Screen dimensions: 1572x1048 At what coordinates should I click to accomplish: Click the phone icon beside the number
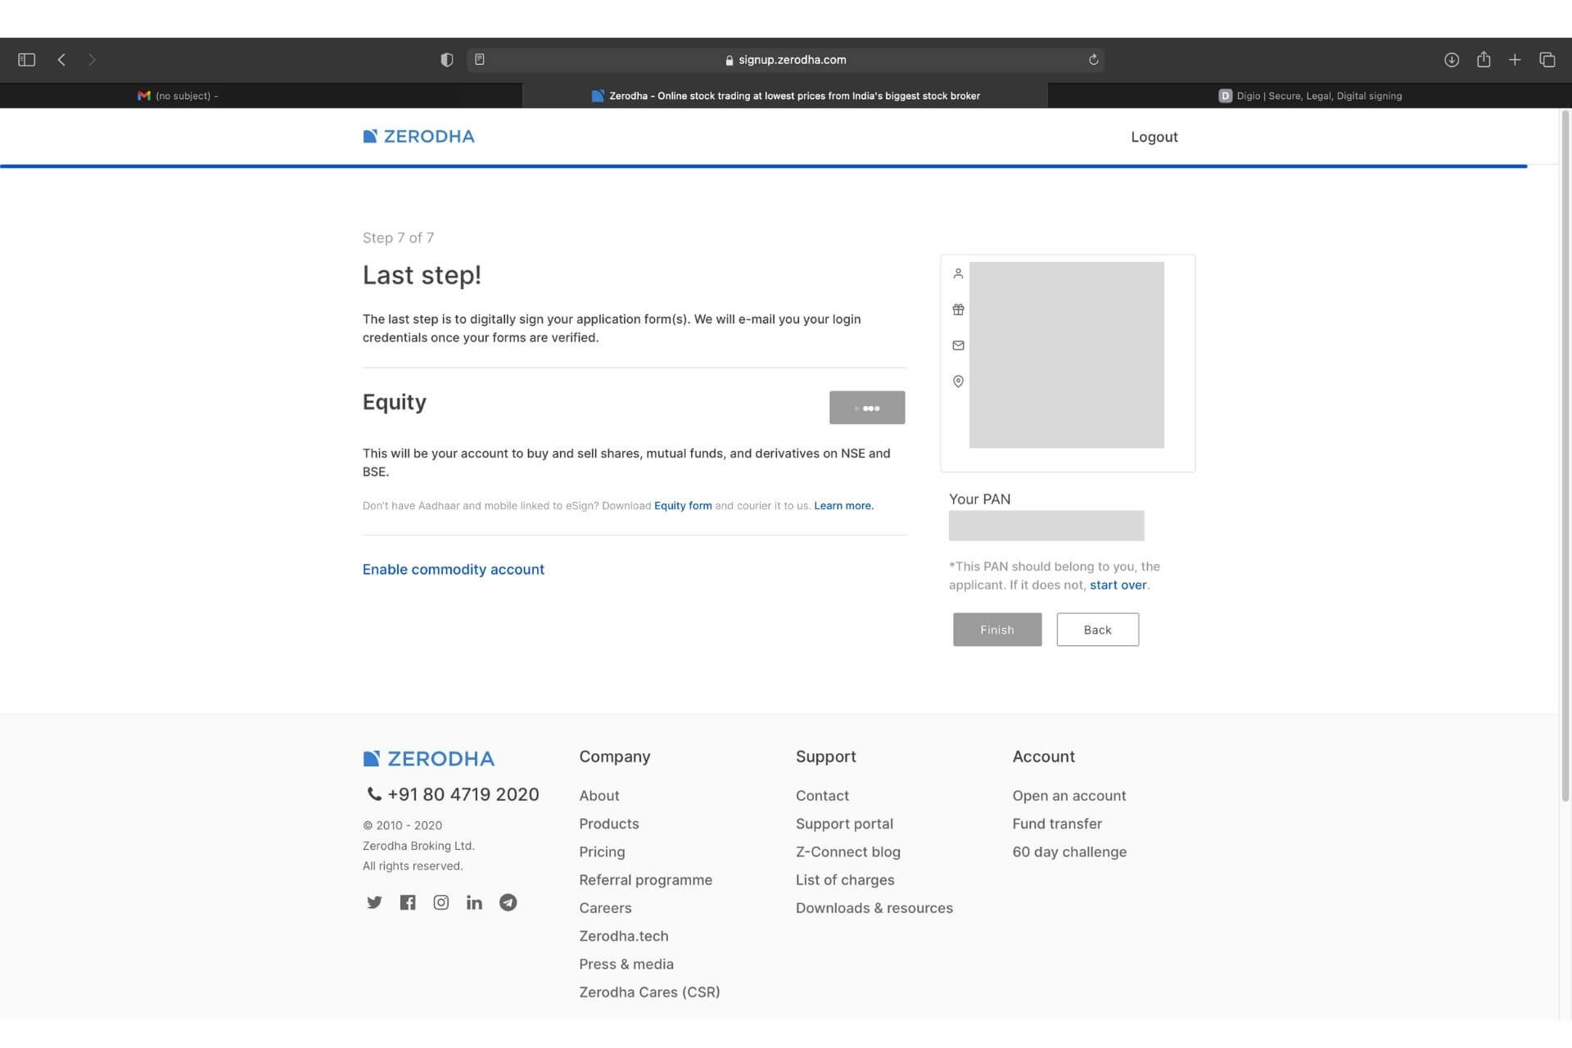tap(373, 793)
